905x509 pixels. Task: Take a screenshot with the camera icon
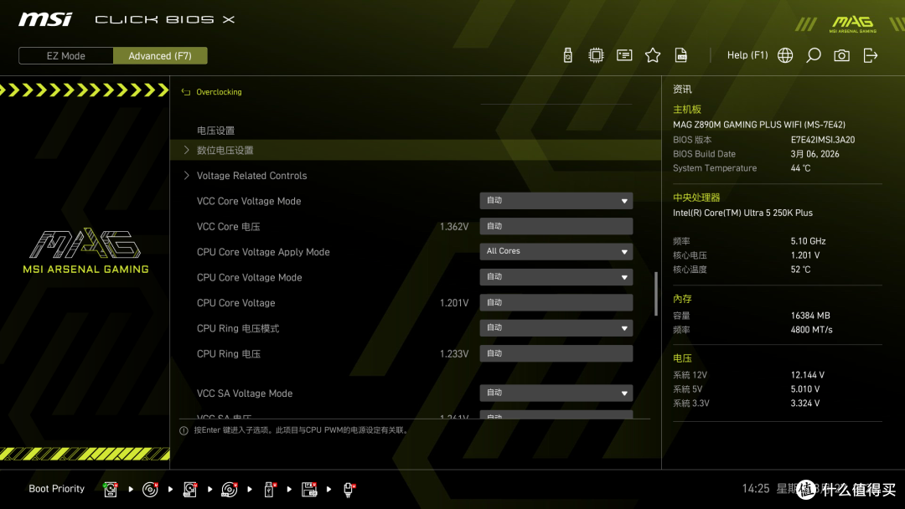841,55
